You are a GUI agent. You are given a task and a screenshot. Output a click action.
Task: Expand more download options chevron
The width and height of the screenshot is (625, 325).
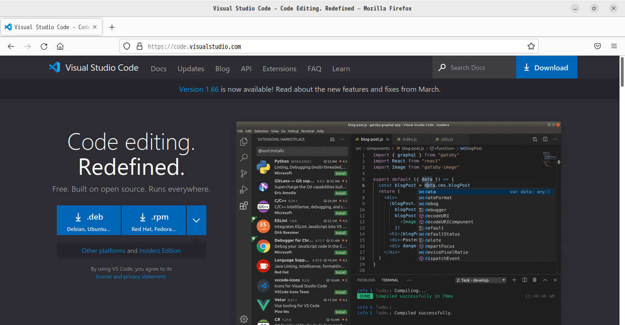[x=196, y=220]
